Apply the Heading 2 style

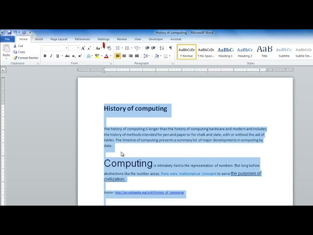[x=245, y=52]
